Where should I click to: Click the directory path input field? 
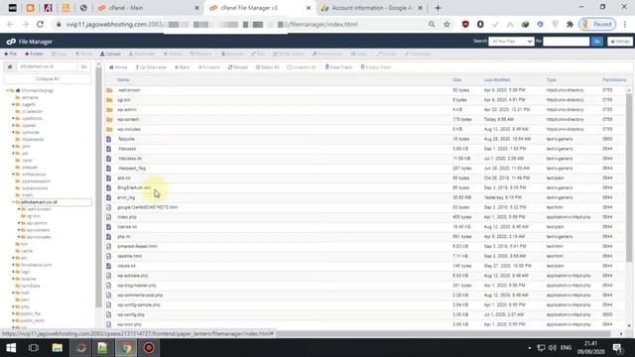click(x=47, y=66)
